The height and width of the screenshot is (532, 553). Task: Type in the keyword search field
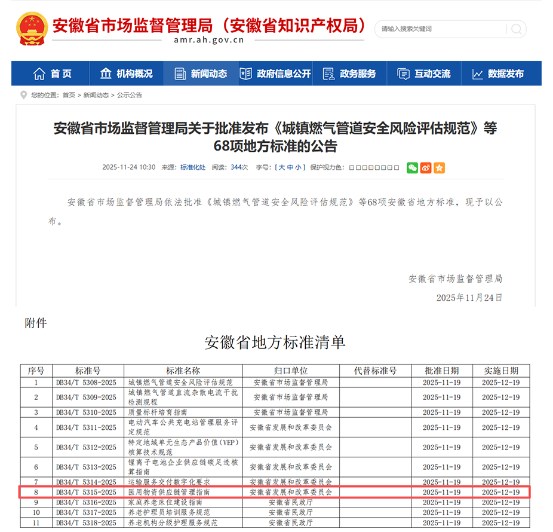pyautogui.click(x=442, y=29)
